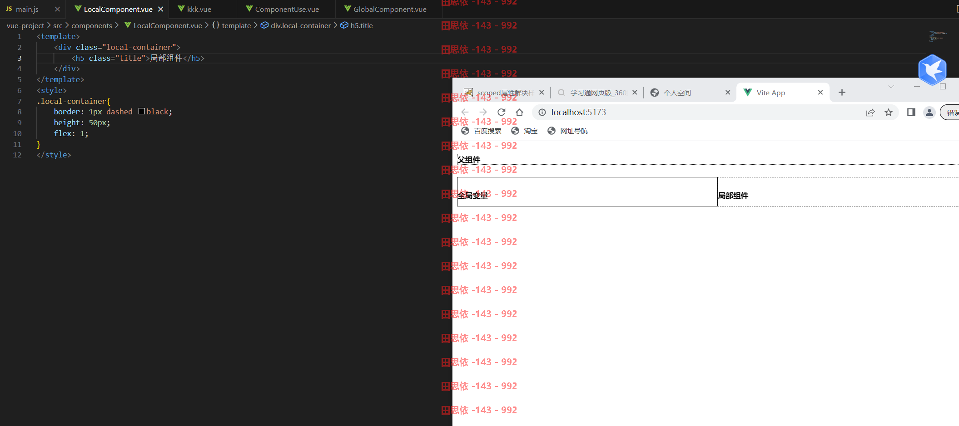Select the LocalComponent.vue editor tab
The image size is (959, 426).
pyautogui.click(x=118, y=9)
